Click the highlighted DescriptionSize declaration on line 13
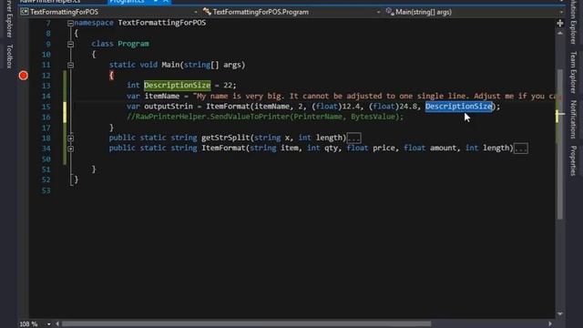The image size is (583, 328). [178, 85]
